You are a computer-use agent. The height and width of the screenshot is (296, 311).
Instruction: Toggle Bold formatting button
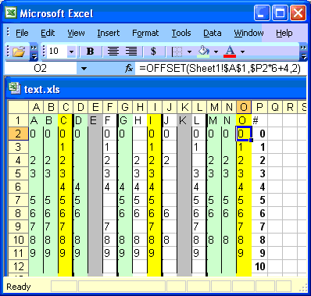pos(90,52)
